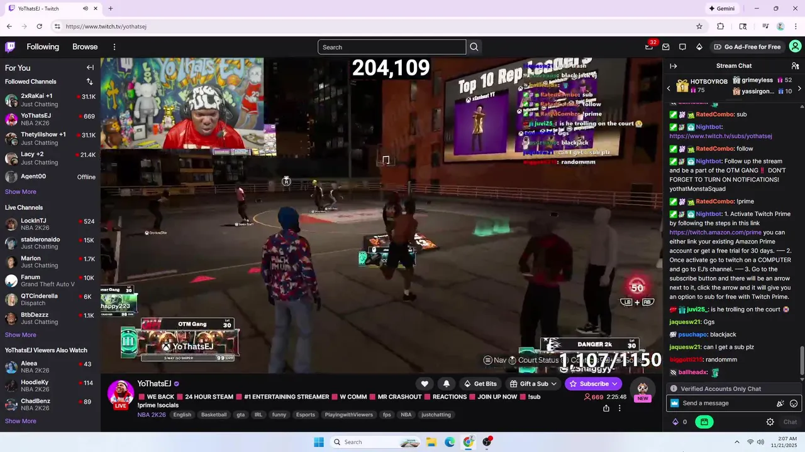Click the cheer Bits icon in message box
Image resolution: width=805 pixels, height=452 pixels.
[x=780, y=404]
